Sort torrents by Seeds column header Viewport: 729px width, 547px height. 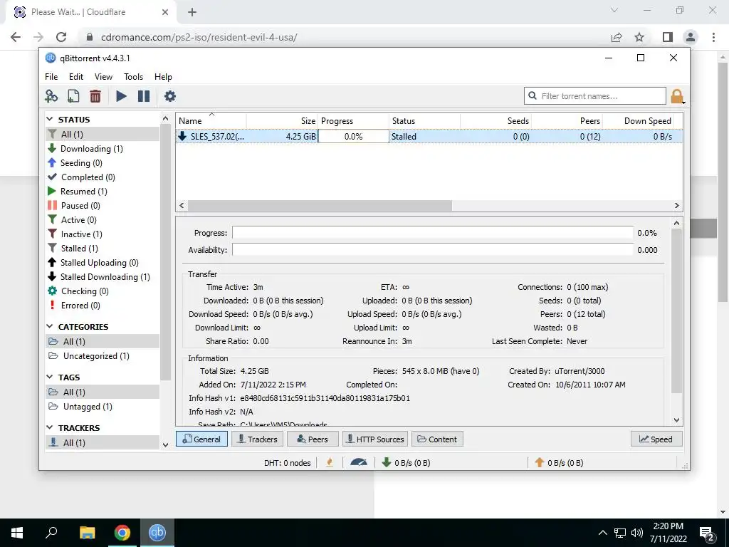point(495,121)
